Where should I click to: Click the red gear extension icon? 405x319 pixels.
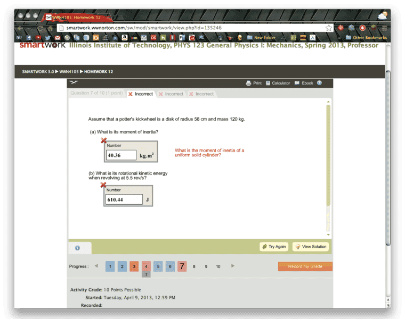[341, 28]
